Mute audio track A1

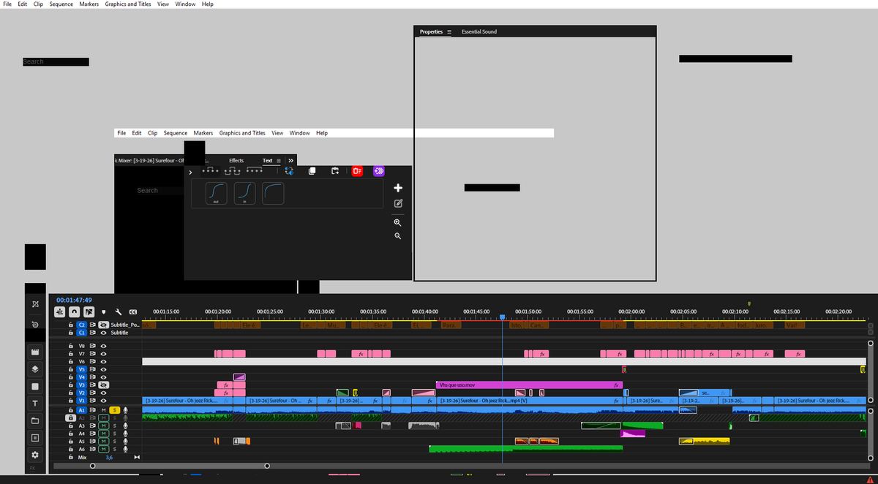104,410
